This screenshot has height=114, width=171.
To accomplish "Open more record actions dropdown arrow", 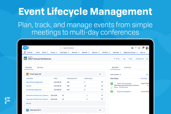I will (x=147, y=59).
